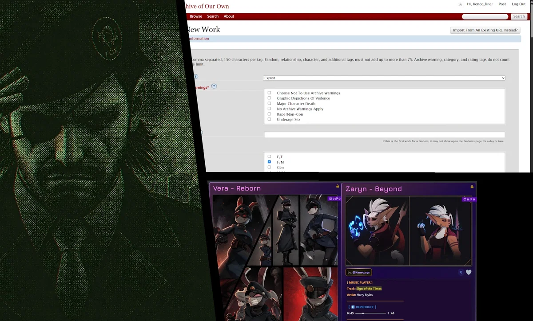The height and width of the screenshot is (321, 533).
Task: Click the help icon beside the Rating field
Action: click(x=195, y=76)
